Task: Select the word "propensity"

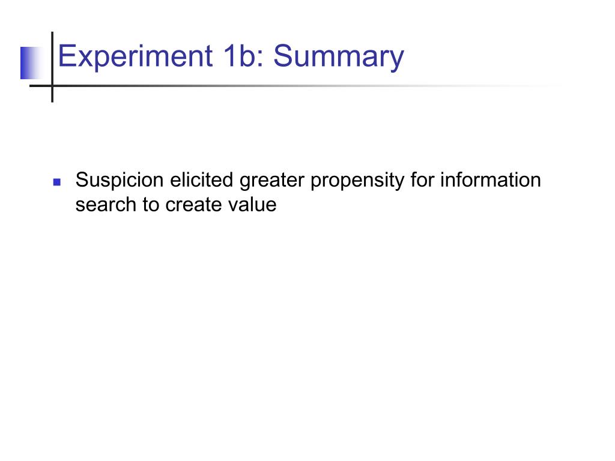Action: coord(357,181)
